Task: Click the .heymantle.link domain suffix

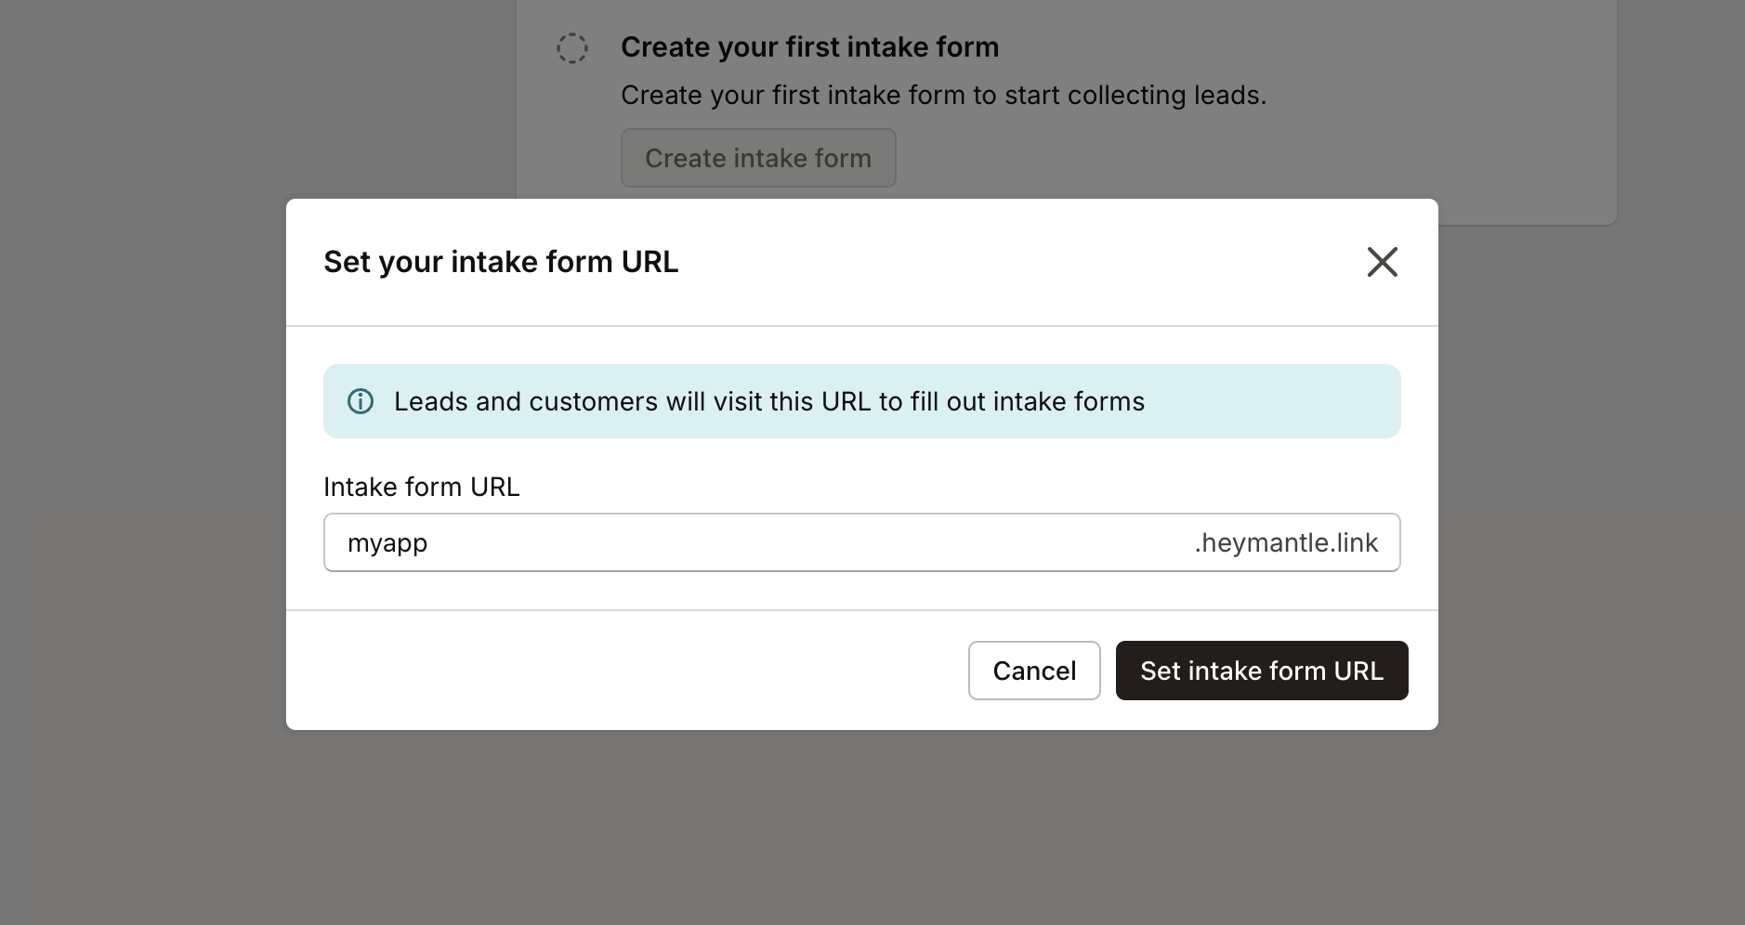Action: 1285,541
